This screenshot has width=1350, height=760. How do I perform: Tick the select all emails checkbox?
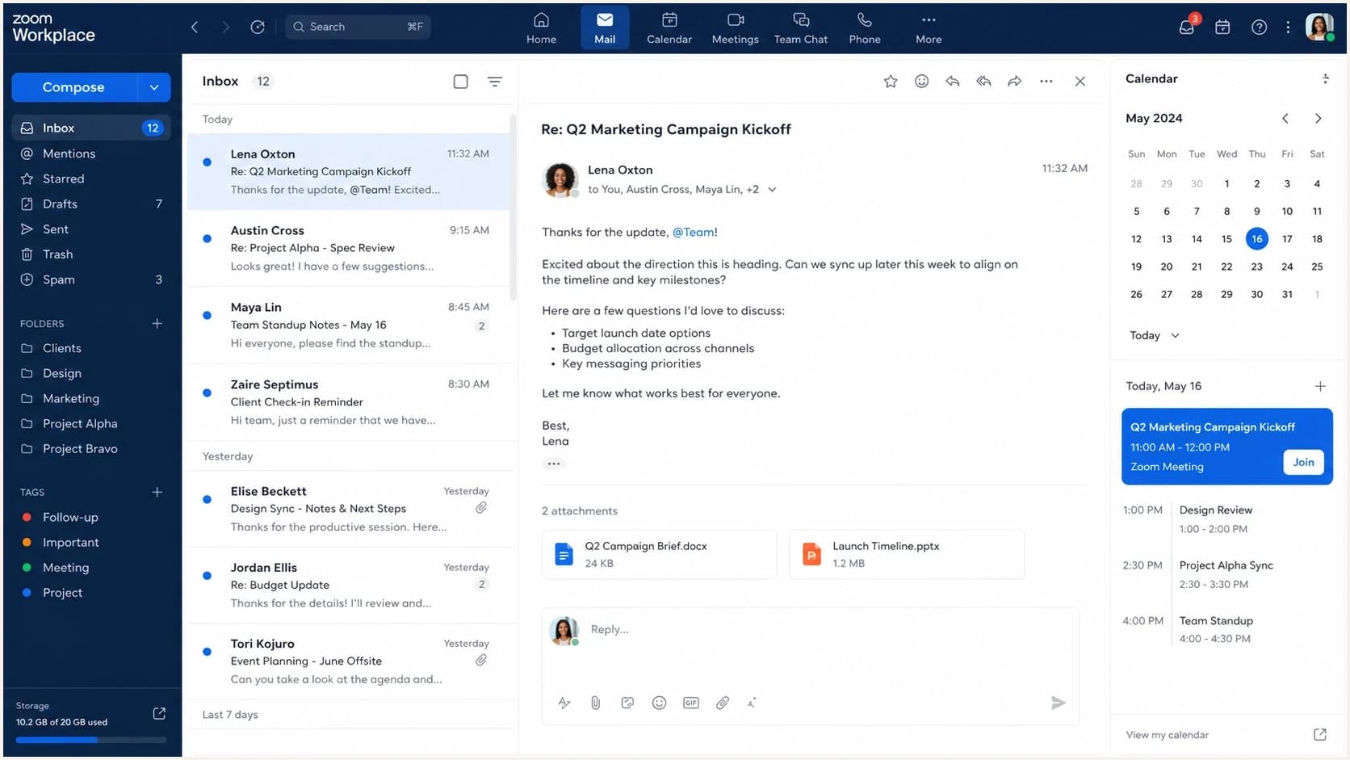(x=461, y=82)
